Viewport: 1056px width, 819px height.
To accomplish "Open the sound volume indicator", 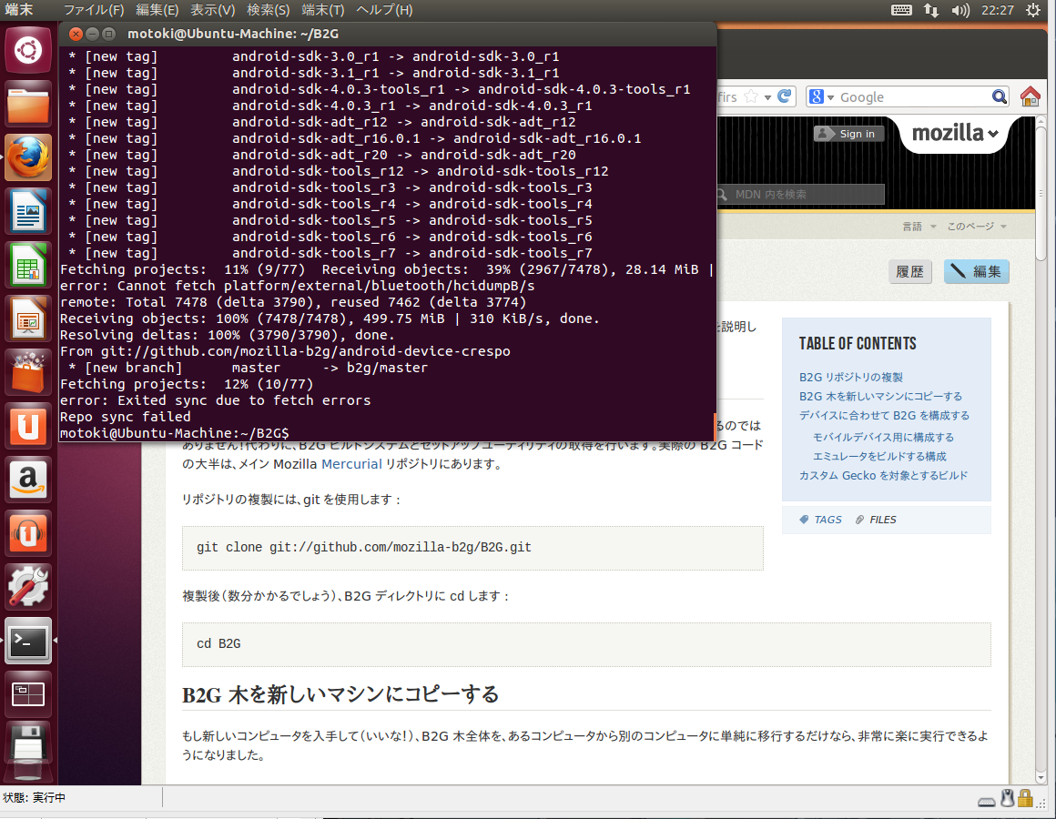I will [960, 10].
